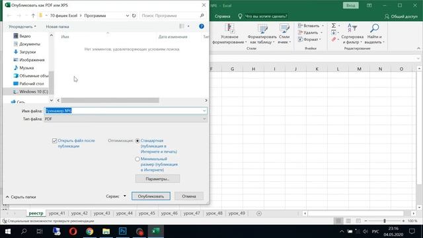This screenshot has height=238, width=423.
Task: Select Загрузки in the navigation pane
Action: (27, 52)
